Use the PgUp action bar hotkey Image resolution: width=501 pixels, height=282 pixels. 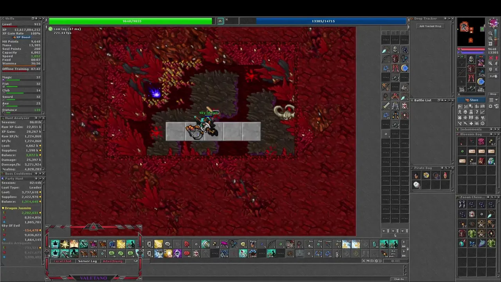pyautogui.click(x=253, y=244)
